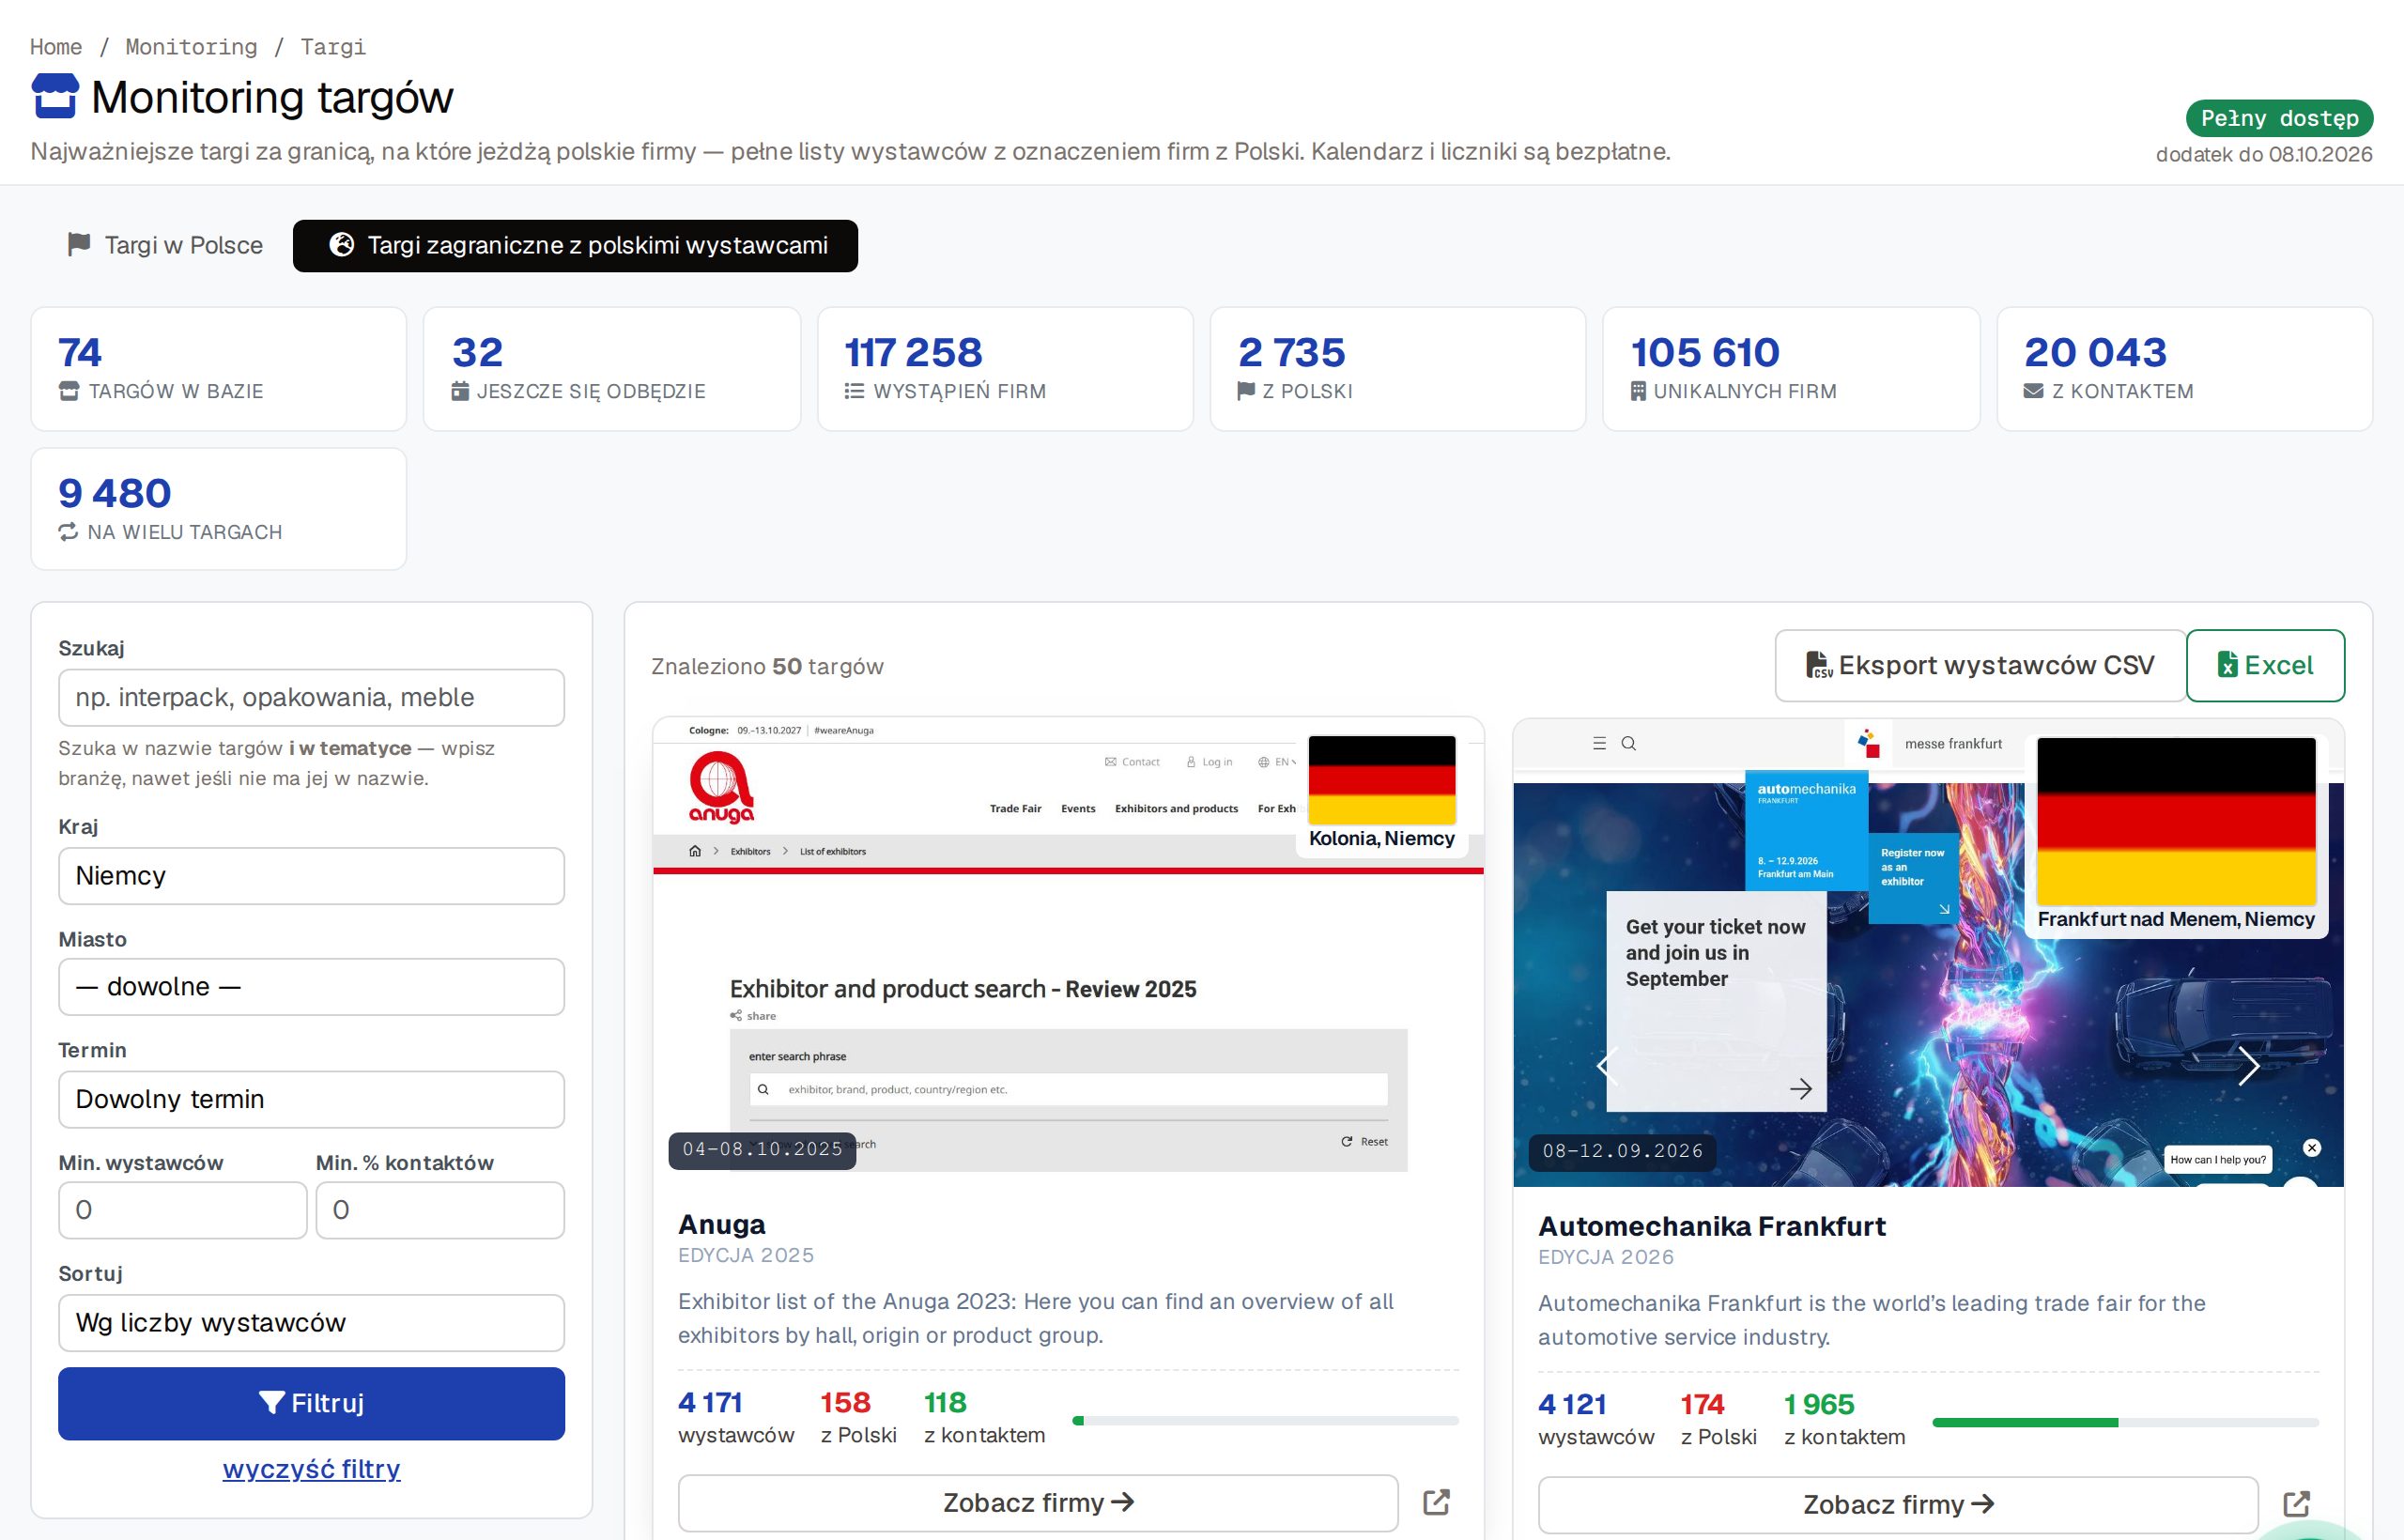
Task: Go to Home breadcrumb
Action: coord(56,47)
